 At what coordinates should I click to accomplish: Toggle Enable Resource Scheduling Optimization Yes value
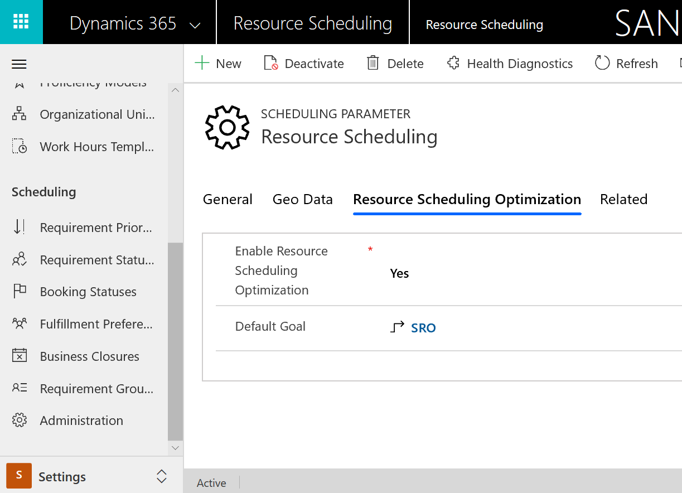[x=399, y=273]
